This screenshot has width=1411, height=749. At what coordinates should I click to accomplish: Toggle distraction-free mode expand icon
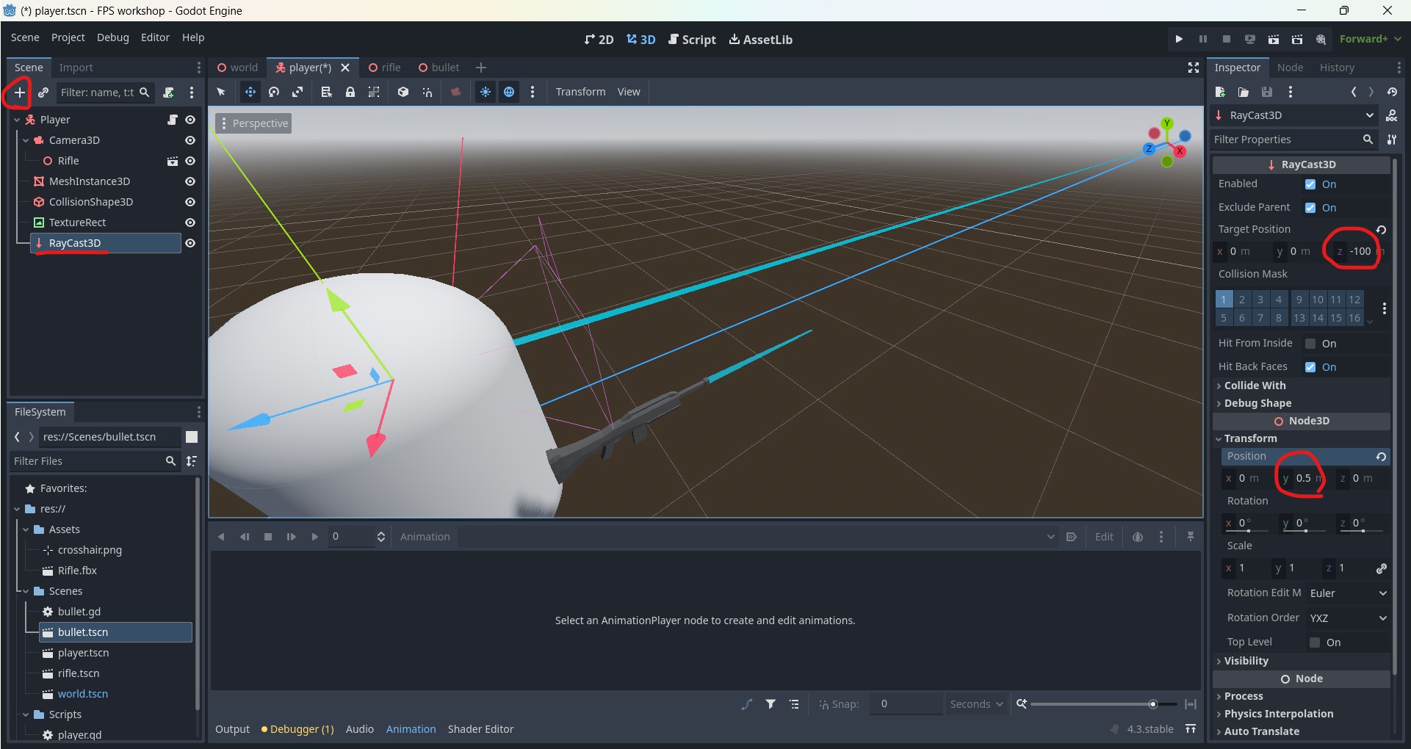pos(1194,68)
